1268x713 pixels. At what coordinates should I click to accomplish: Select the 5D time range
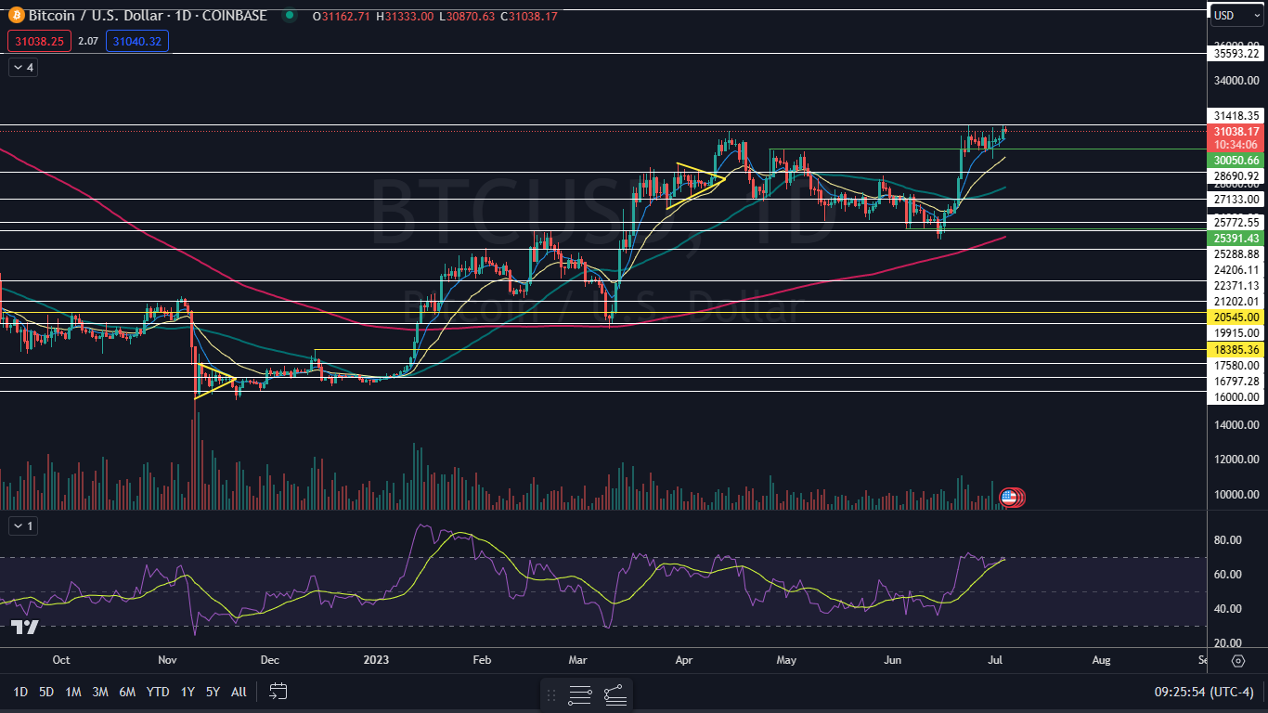point(46,692)
